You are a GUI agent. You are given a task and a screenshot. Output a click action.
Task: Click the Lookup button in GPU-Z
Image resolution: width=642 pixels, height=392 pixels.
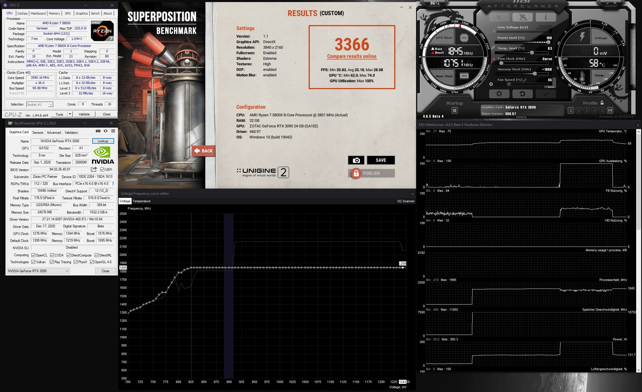[x=103, y=141]
